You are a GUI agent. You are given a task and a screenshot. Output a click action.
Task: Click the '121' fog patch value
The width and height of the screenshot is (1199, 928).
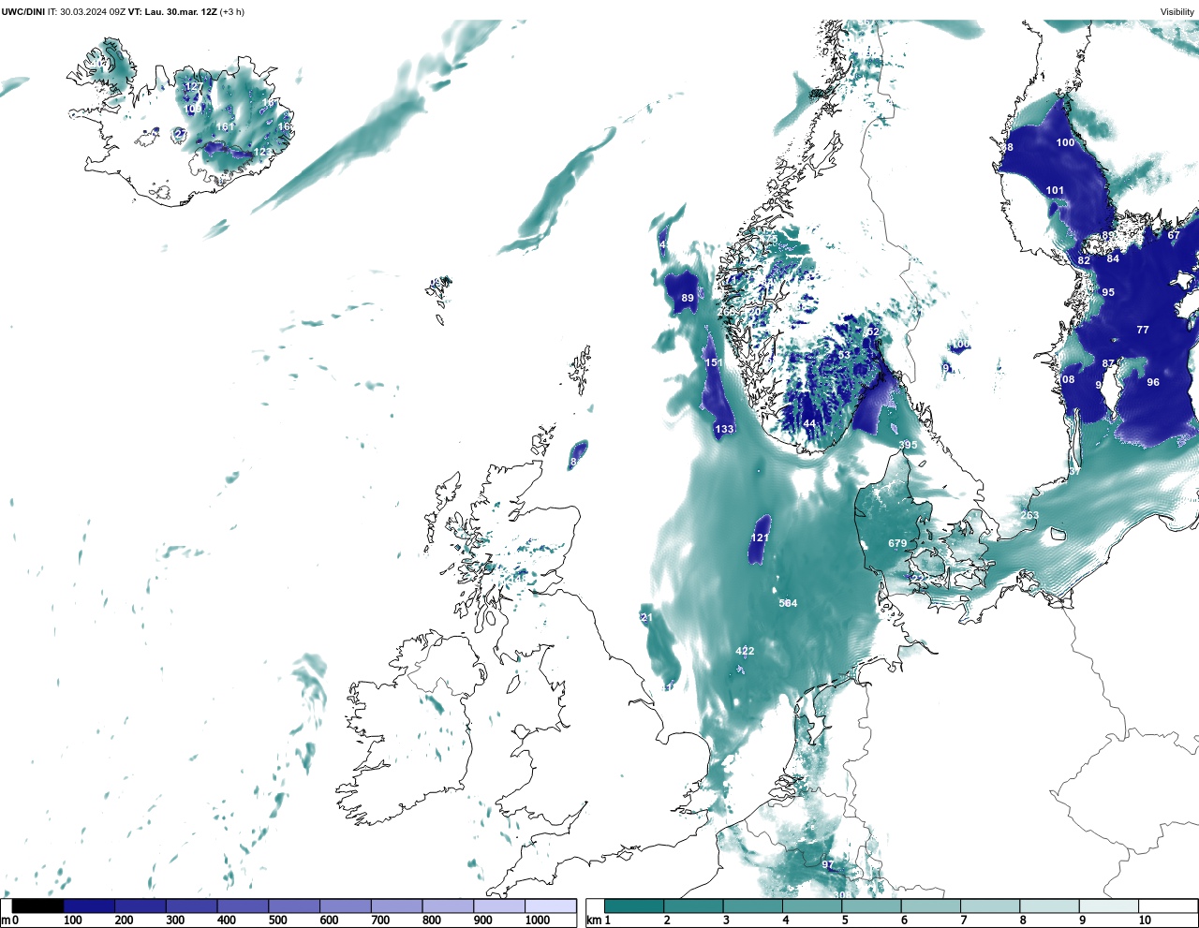[x=760, y=538]
